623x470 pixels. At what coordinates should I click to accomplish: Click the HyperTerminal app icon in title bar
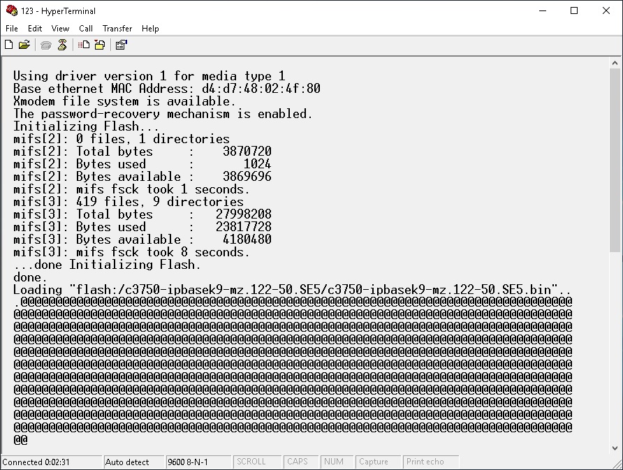[11, 10]
